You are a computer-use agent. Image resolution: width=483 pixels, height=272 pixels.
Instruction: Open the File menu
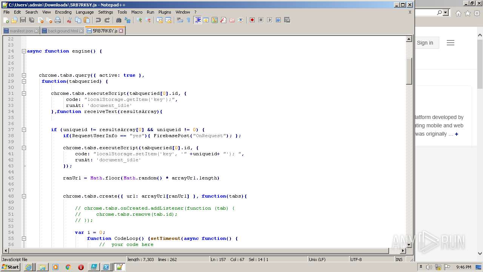pyautogui.click(x=6, y=12)
